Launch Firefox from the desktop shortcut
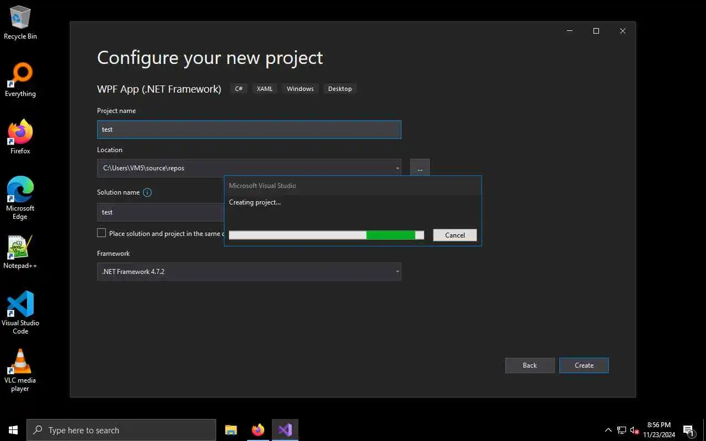Image resolution: width=706 pixels, height=441 pixels. pos(20,137)
